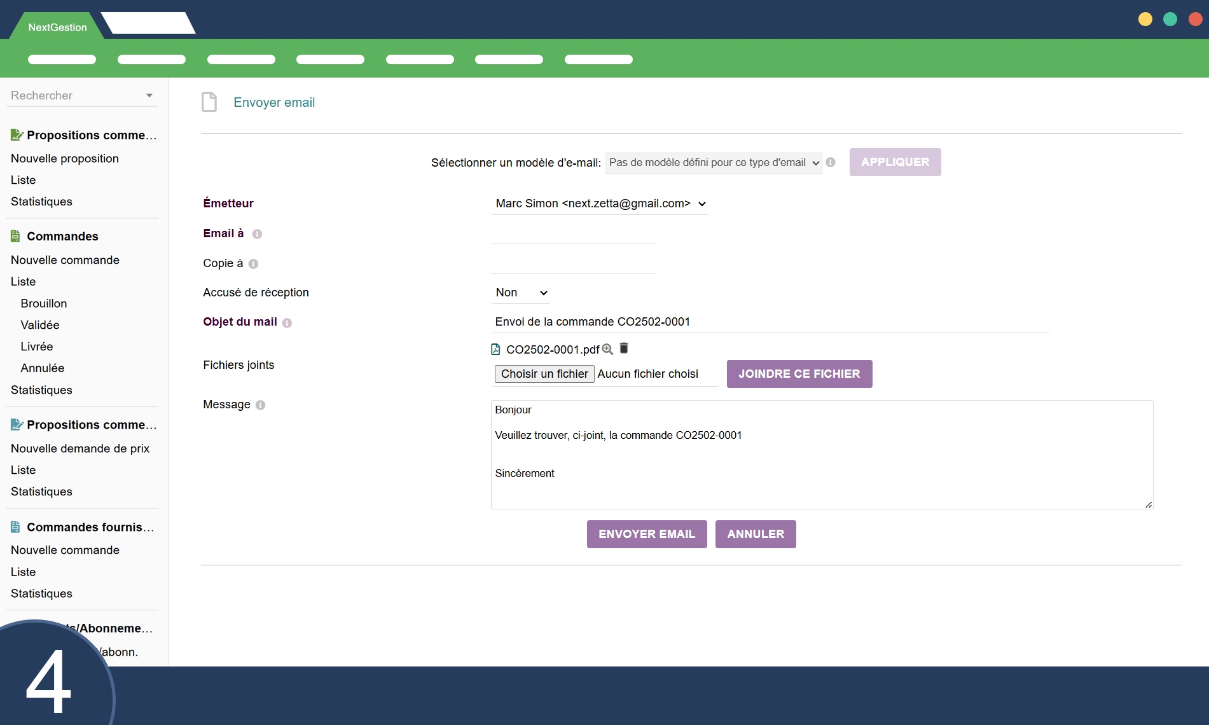Screen dimensions: 1209x725
Task: Click the JOINDRE CE FICHIER button
Action: click(799, 374)
